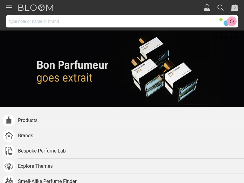
Task: Open the shopping bag cart icon
Action: pyautogui.click(x=235, y=7)
